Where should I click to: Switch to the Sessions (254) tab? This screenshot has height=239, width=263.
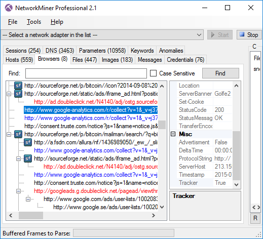click(23, 51)
